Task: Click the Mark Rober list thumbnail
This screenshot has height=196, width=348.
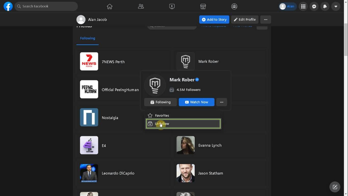Action: (186, 61)
